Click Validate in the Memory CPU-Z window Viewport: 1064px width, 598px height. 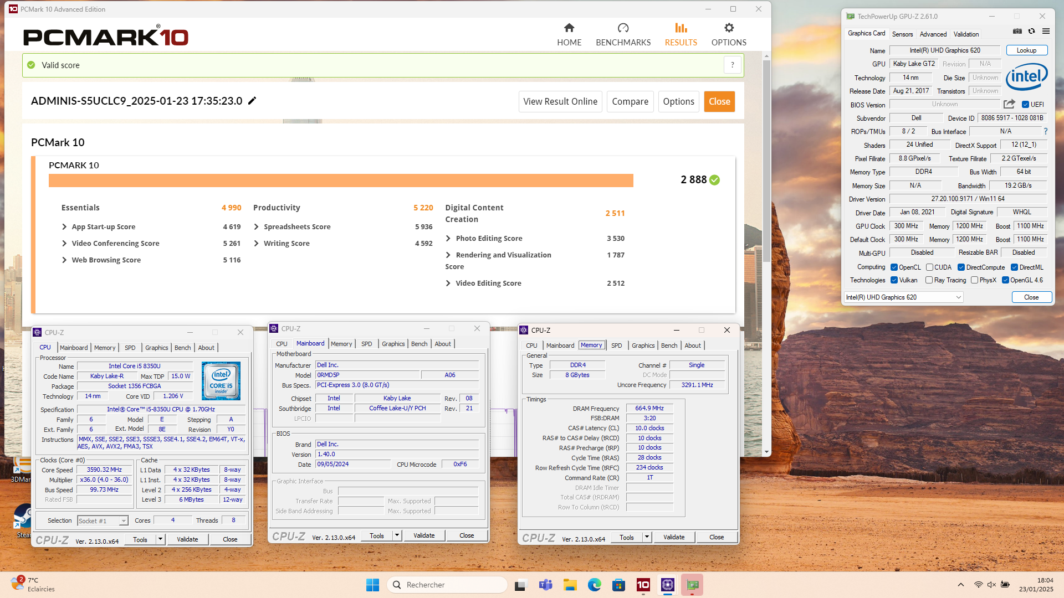(673, 537)
